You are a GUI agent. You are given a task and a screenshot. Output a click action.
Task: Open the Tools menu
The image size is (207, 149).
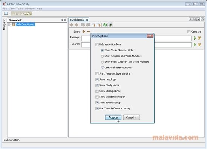[x=20, y=9]
